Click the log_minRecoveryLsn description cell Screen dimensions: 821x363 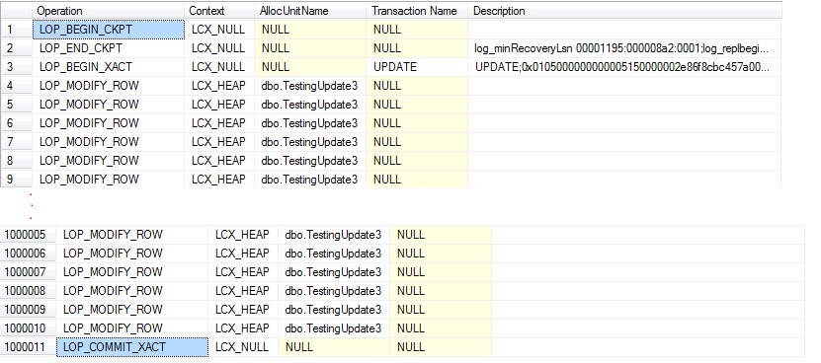tap(625, 48)
